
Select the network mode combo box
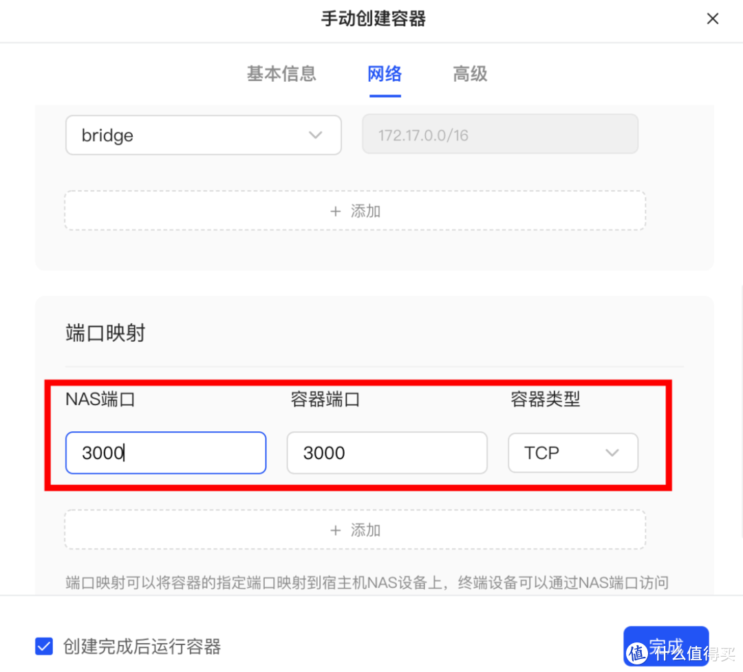click(204, 135)
